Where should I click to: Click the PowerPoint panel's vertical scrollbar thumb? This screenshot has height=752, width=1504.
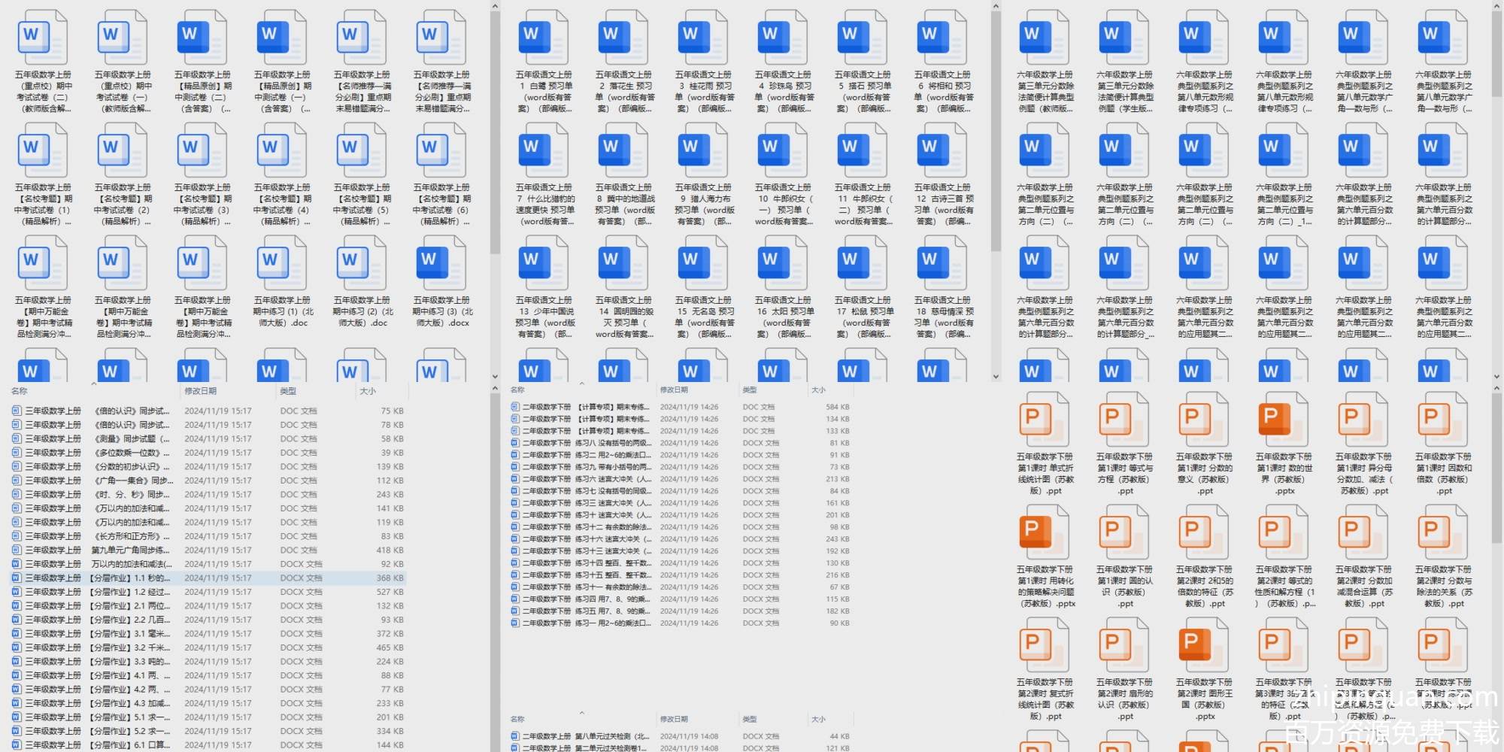pos(1496,466)
